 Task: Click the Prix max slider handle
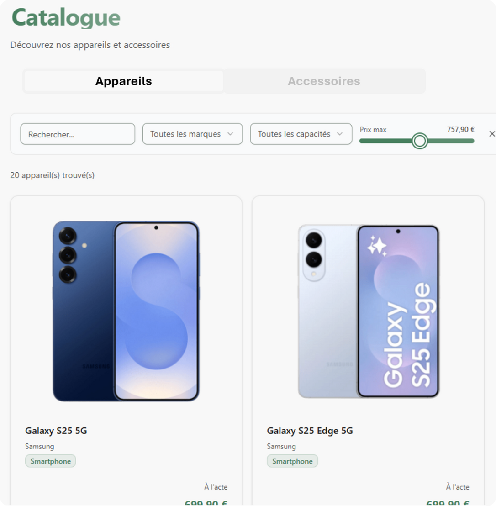pos(419,141)
